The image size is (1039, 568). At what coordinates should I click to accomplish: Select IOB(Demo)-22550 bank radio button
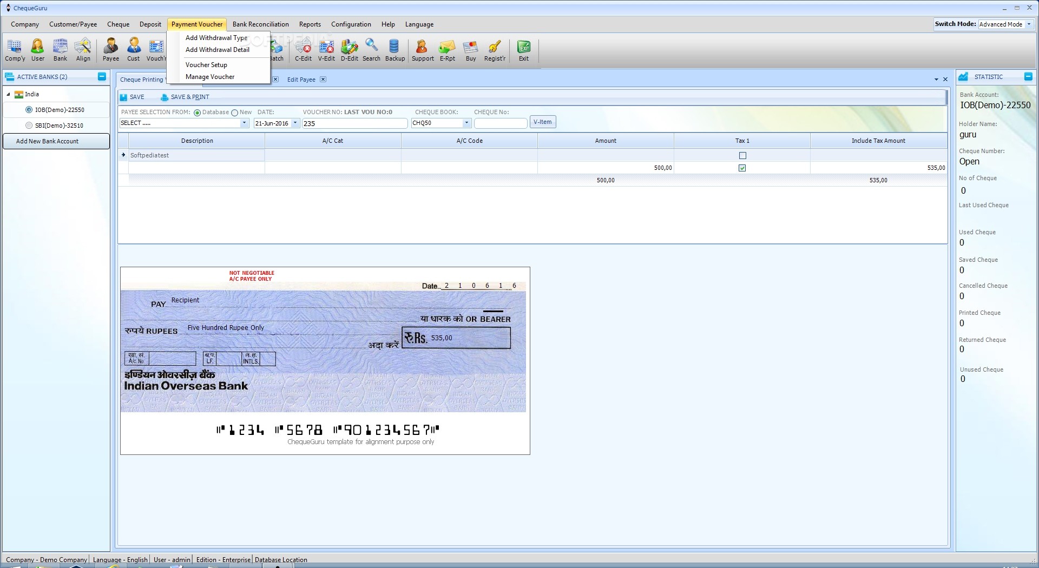click(29, 110)
